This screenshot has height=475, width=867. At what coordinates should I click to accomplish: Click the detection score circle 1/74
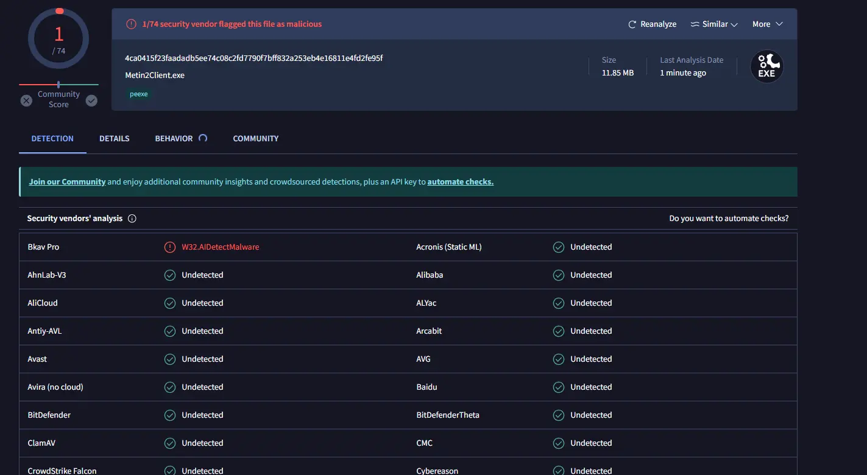[58, 40]
